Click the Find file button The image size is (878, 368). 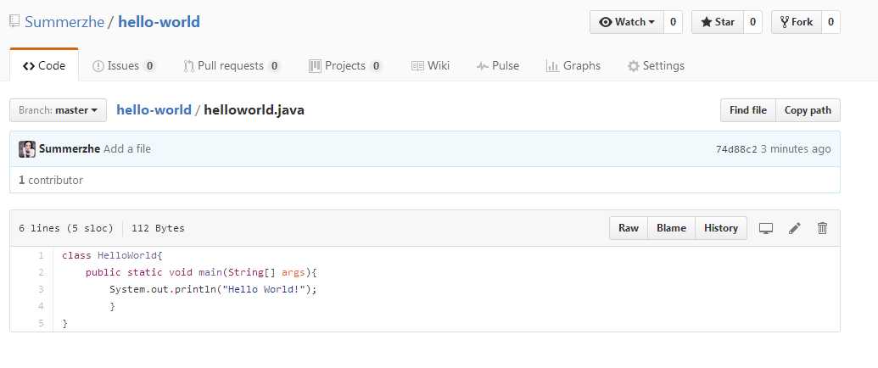click(x=747, y=110)
